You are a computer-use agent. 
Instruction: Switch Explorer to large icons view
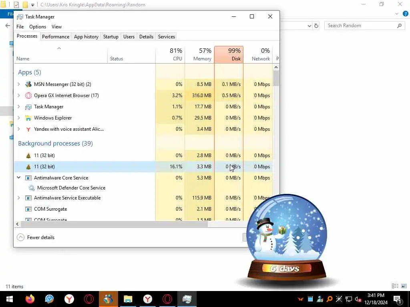404,286
